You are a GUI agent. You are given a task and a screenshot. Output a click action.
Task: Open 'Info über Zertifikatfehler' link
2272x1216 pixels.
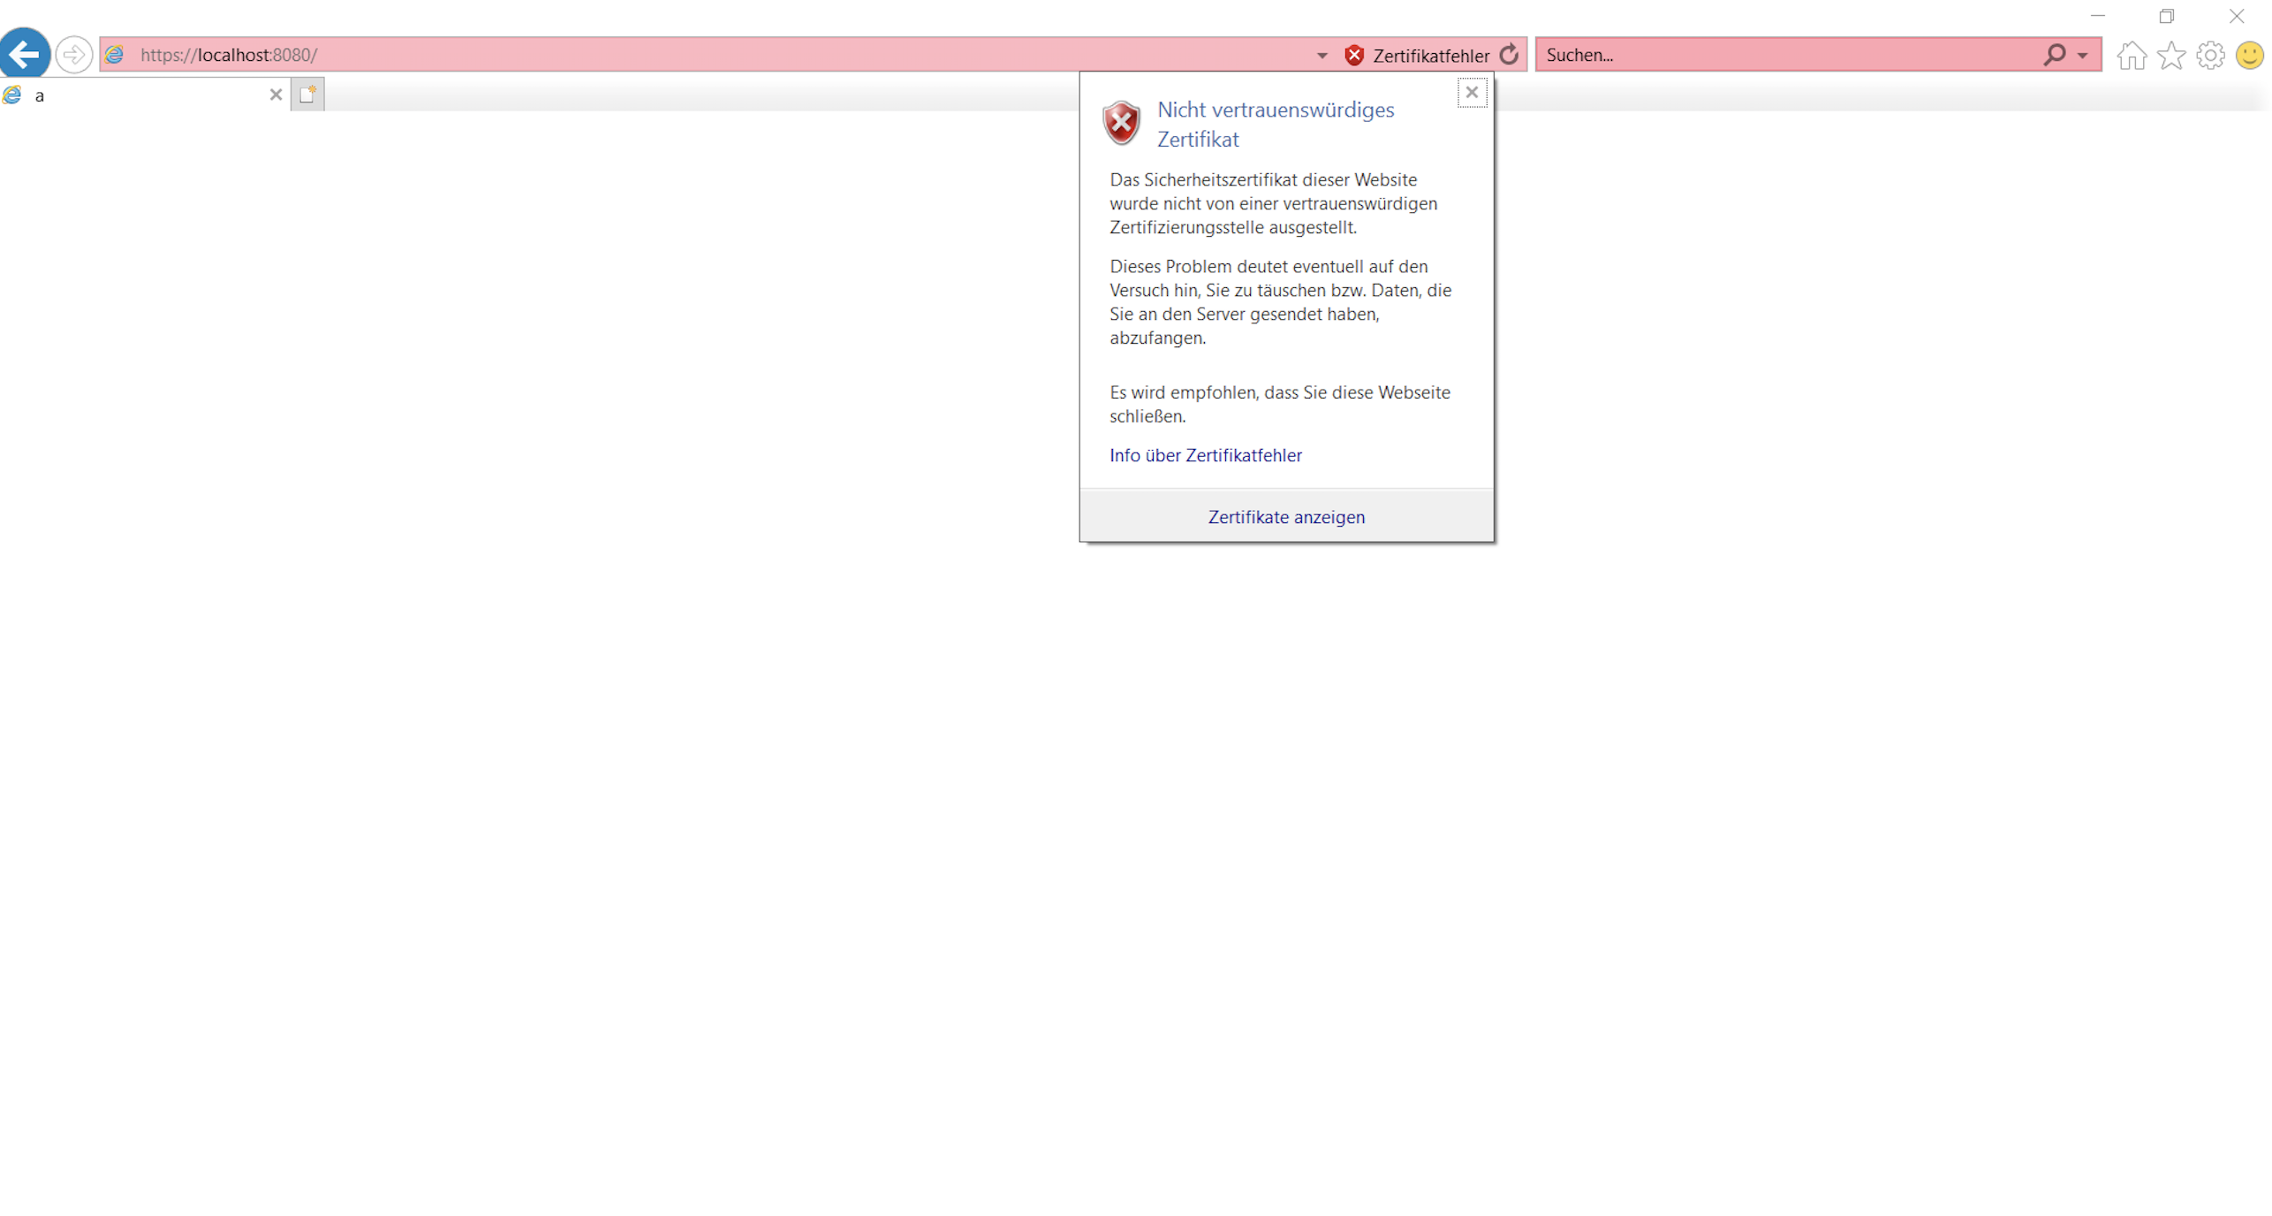tap(1205, 455)
